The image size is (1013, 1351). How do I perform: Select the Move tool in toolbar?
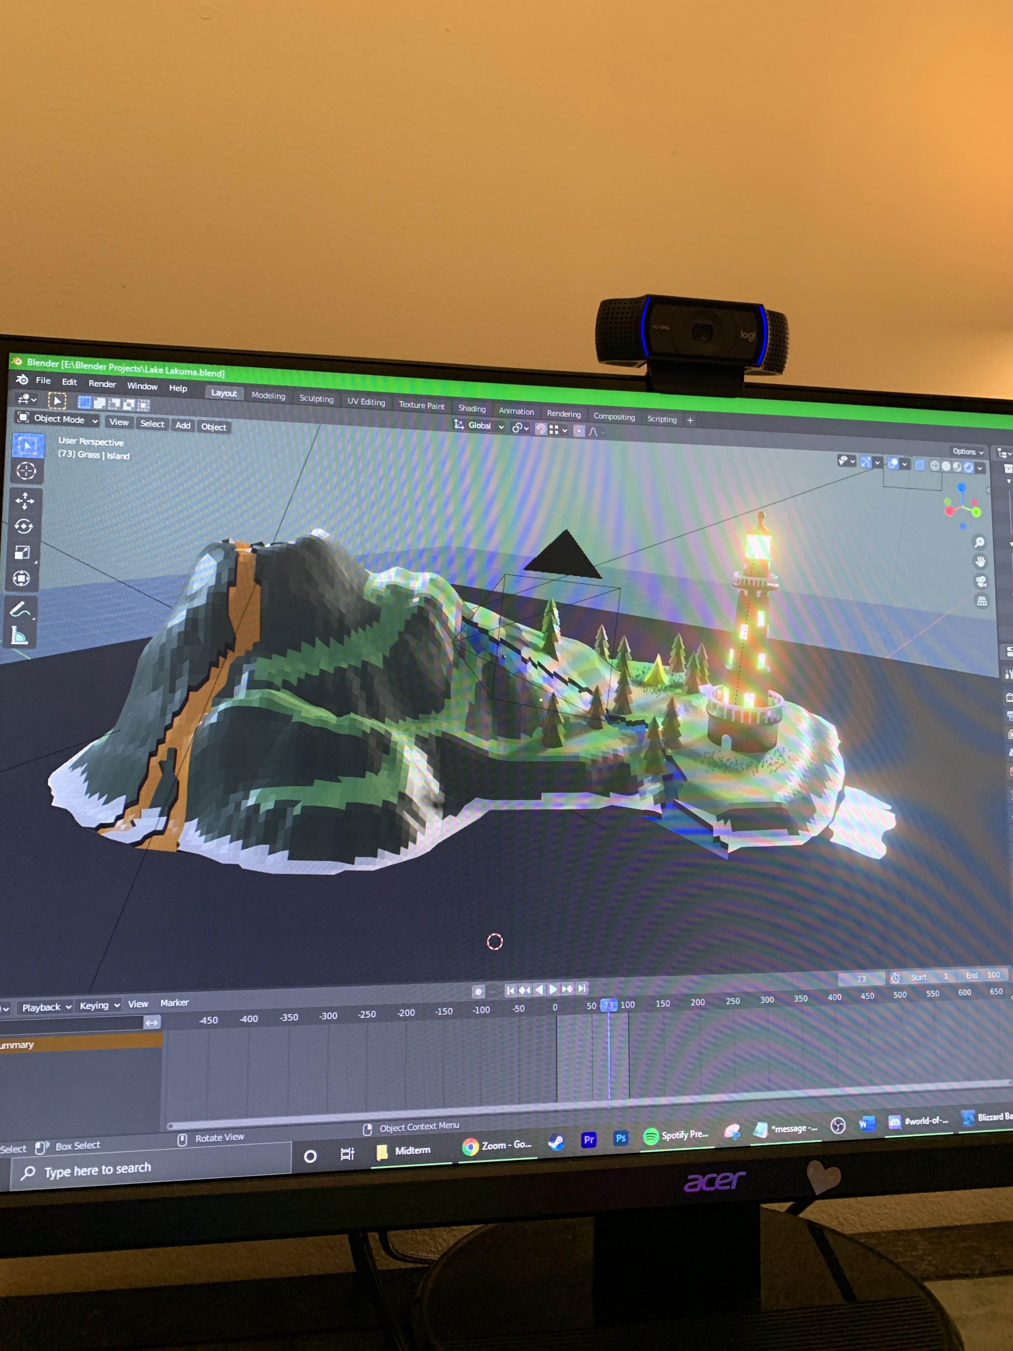(24, 501)
